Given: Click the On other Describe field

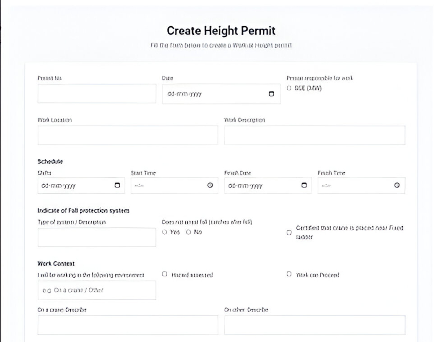Looking at the screenshot, I should [x=314, y=325].
